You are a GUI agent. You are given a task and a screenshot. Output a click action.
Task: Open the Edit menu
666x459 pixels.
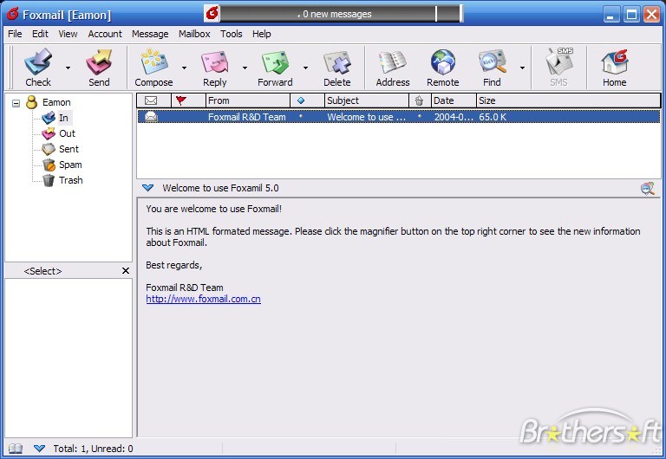pos(41,34)
